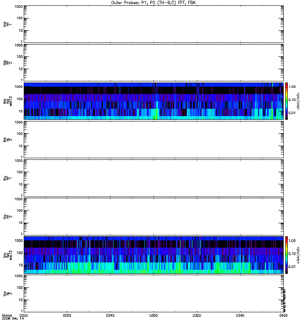Click the 0400 time axis label
The image size is (307, 327).
[283, 316]
